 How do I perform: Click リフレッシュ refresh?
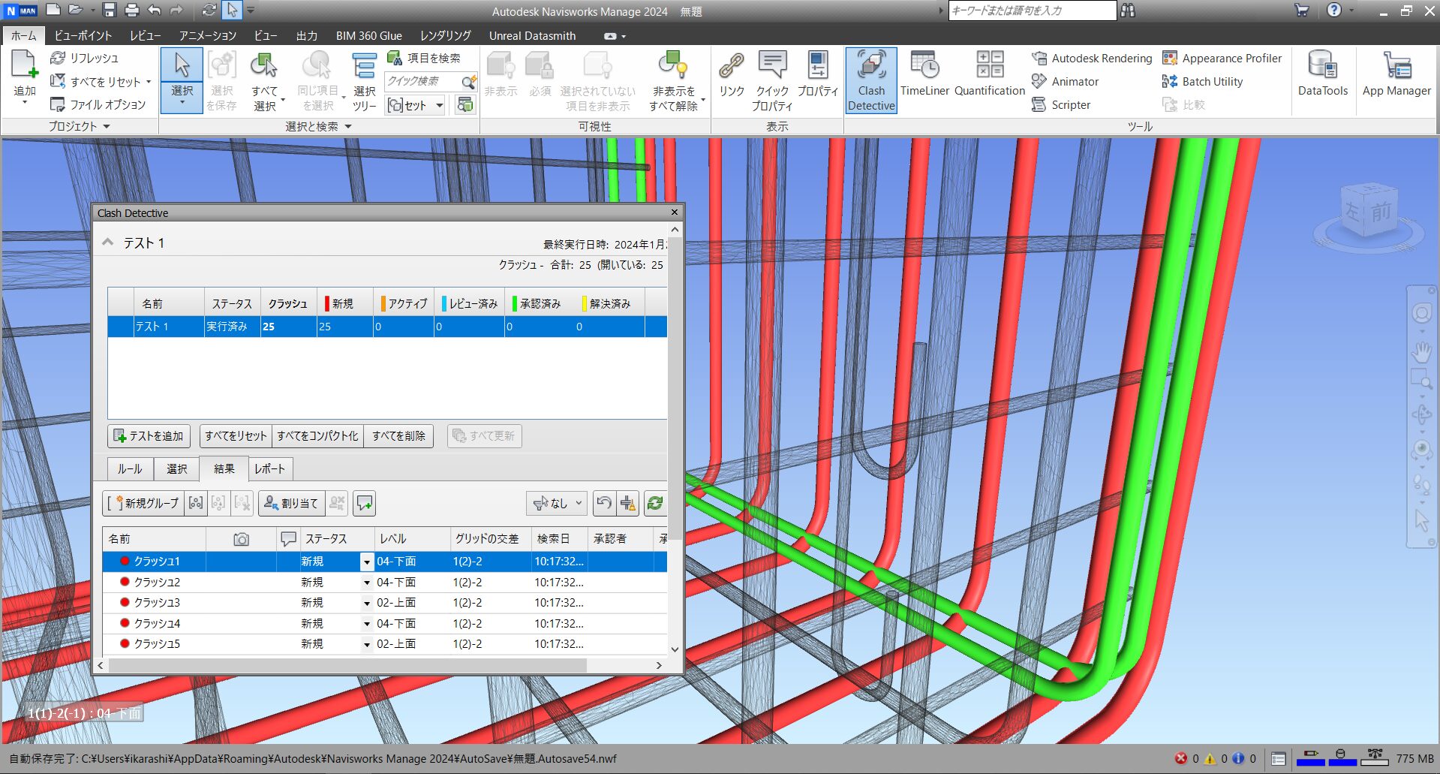(84, 58)
